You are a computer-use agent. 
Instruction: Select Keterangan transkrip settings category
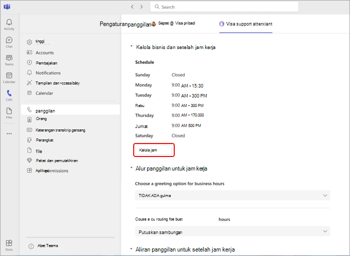pos(61,130)
